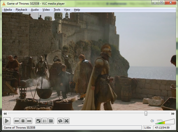
Task: Minimize the VLC window
Action: tap(155, 3)
